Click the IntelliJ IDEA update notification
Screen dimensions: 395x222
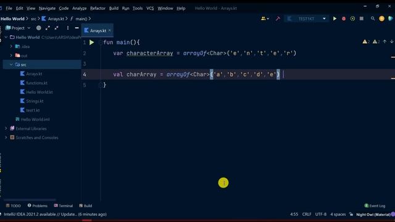click(55, 214)
